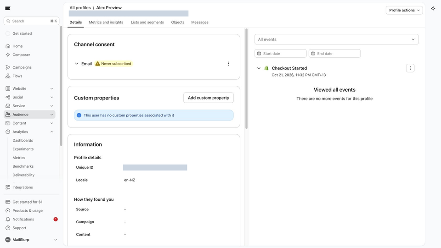Open the All events filter dropdown
441x248 pixels.
point(336,39)
